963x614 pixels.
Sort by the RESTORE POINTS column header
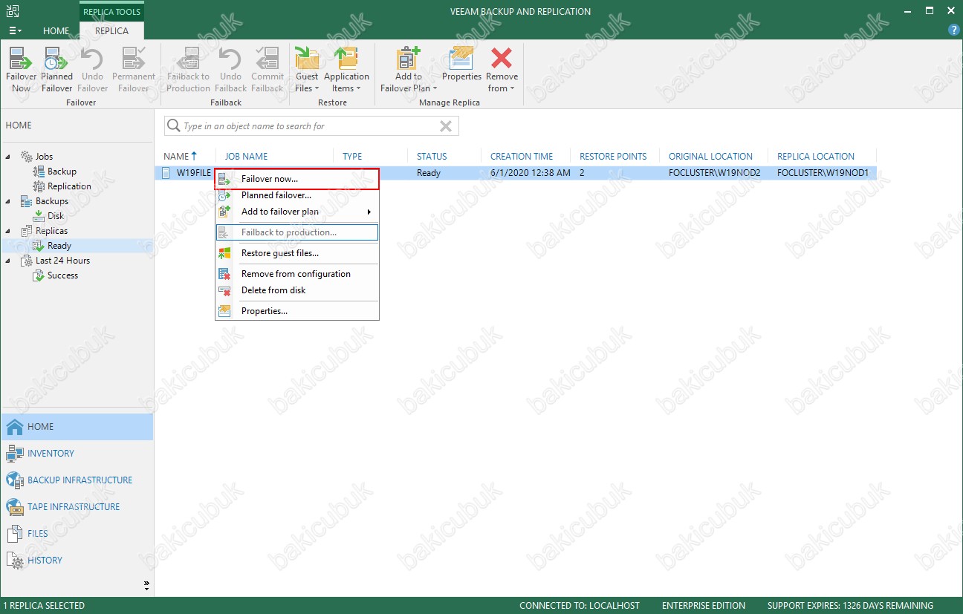(x=613, y=156)
